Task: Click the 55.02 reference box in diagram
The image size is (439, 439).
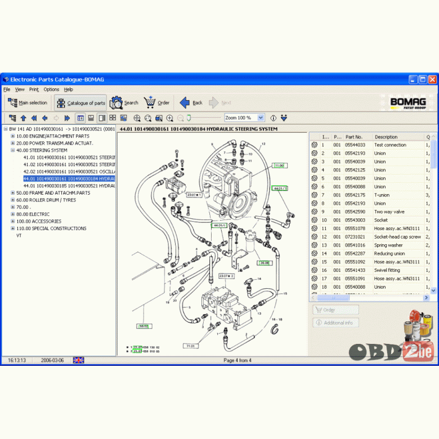Action: 144,326
